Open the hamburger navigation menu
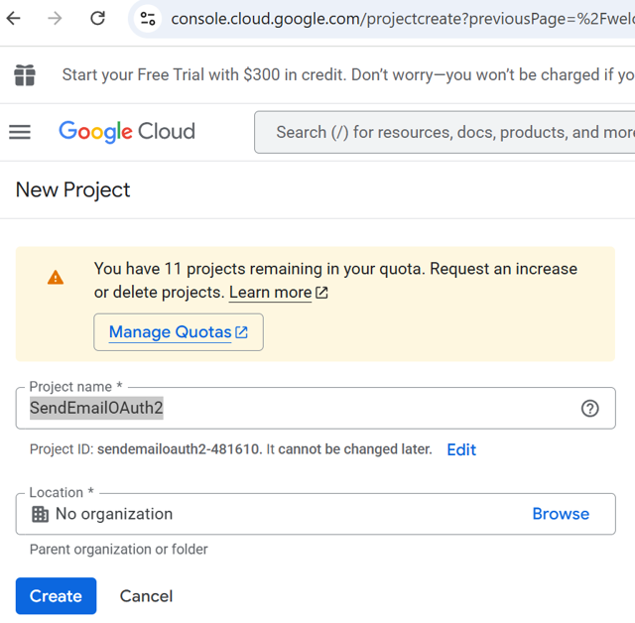This screenshot has width=635, height=623. pos(20,132)
